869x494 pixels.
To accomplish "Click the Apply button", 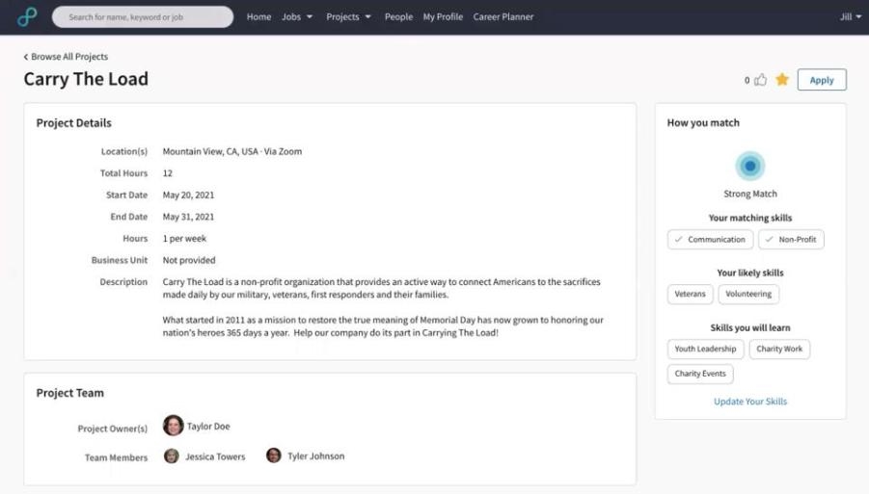I will [822, 80].
